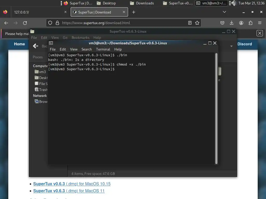Open SuperTux v0.6.3 dmg for MacOS 11

click(69, 191)
